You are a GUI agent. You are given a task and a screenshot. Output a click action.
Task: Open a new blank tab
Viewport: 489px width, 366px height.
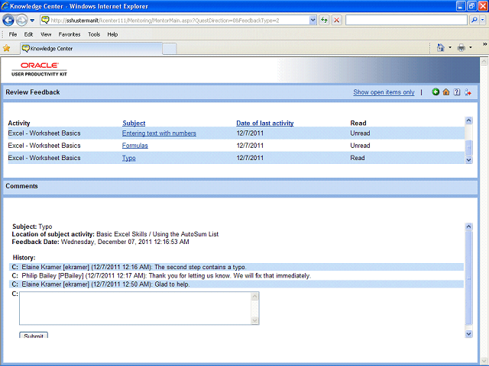170,49
